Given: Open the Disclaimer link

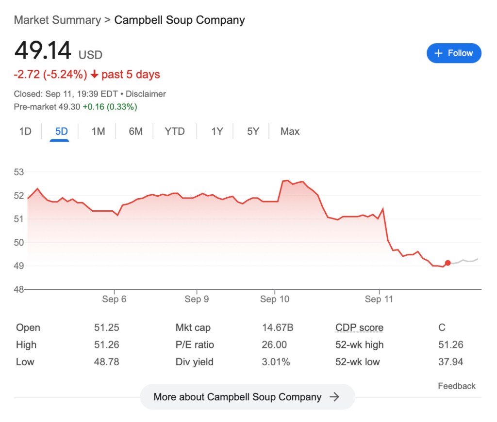Looking at the screenshot, I should [x=146, y=94].
